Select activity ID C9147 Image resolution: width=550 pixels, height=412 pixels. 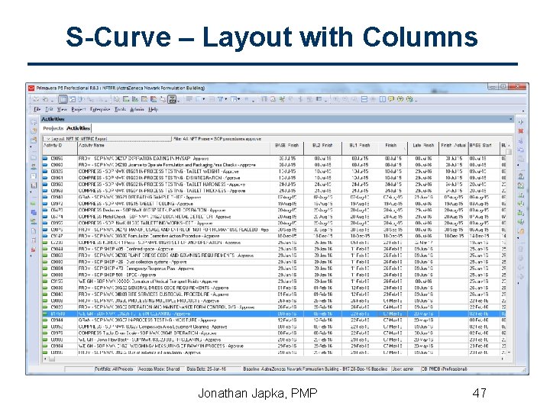[x=57, y=236]
